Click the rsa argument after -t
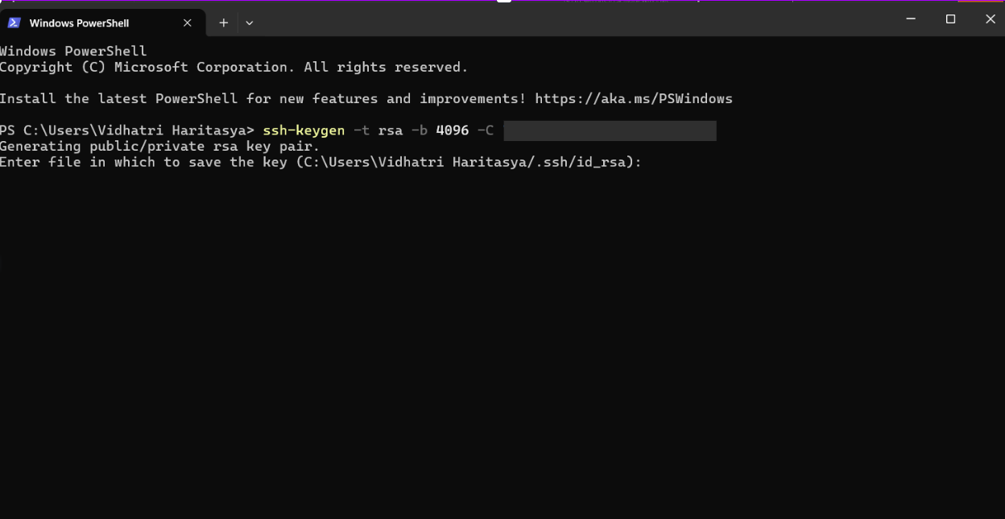This screenshot has height=519, width=1005. pos(390,131)
